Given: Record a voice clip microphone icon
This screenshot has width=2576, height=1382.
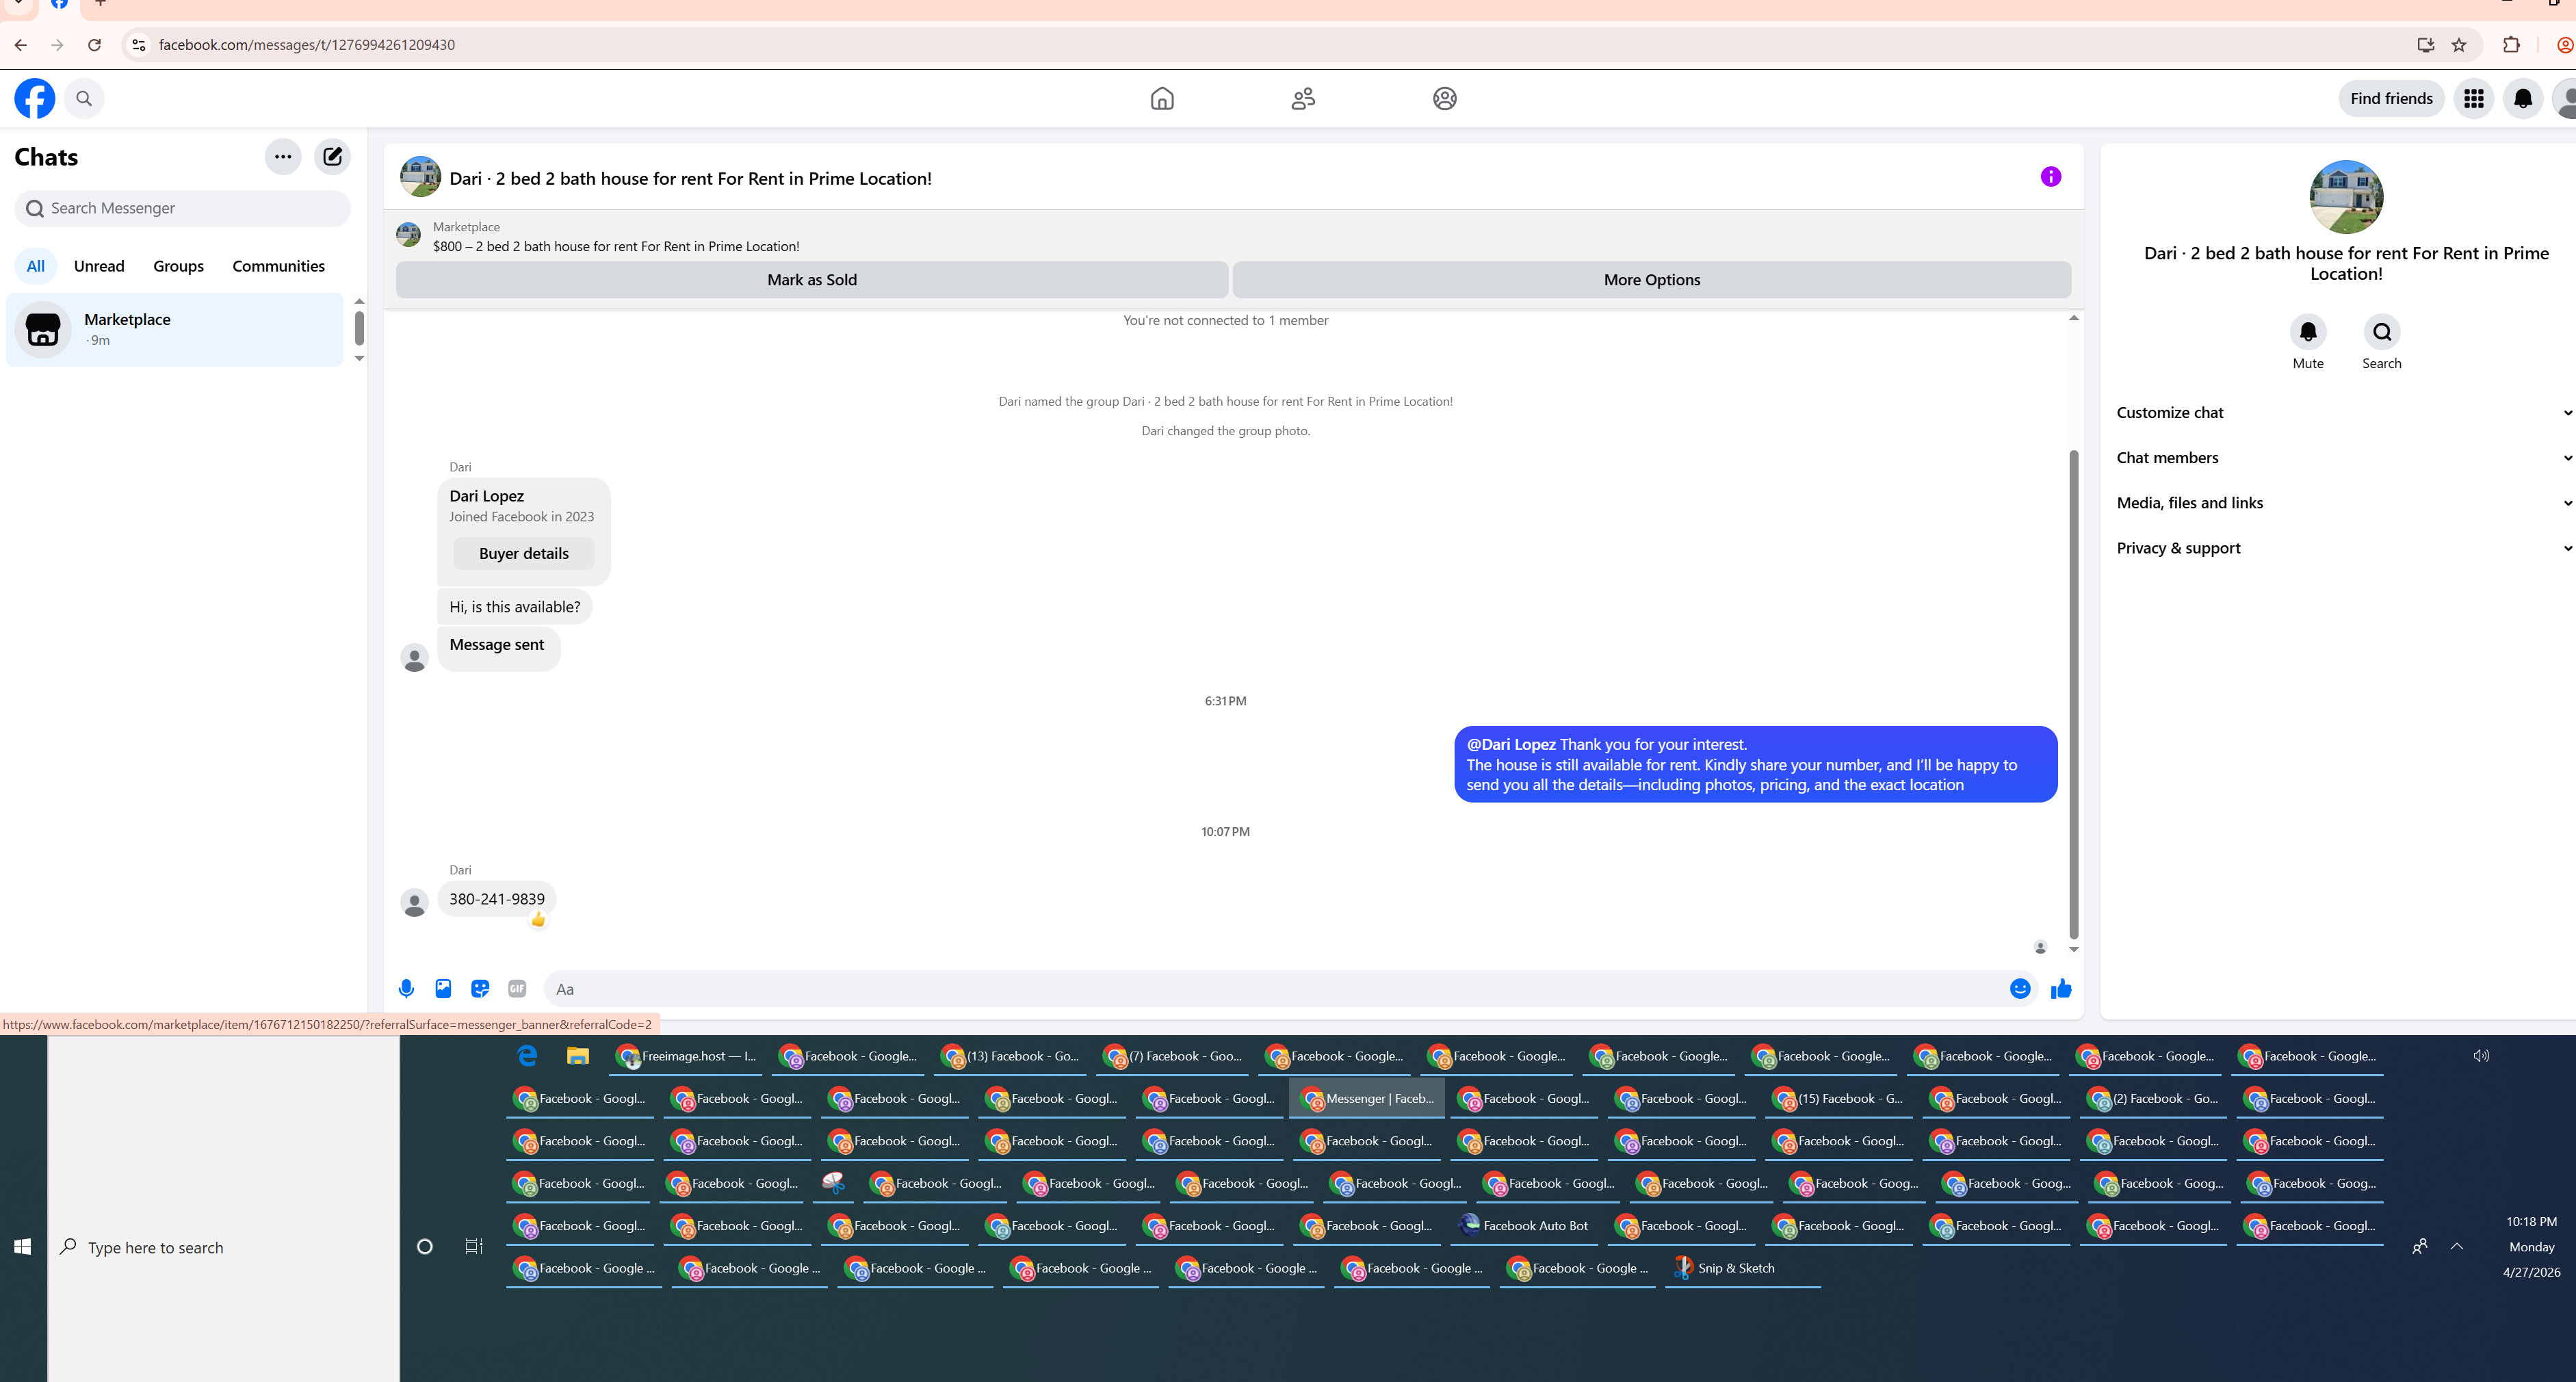Looking at the screenshot, I should [x=406, y=988].
